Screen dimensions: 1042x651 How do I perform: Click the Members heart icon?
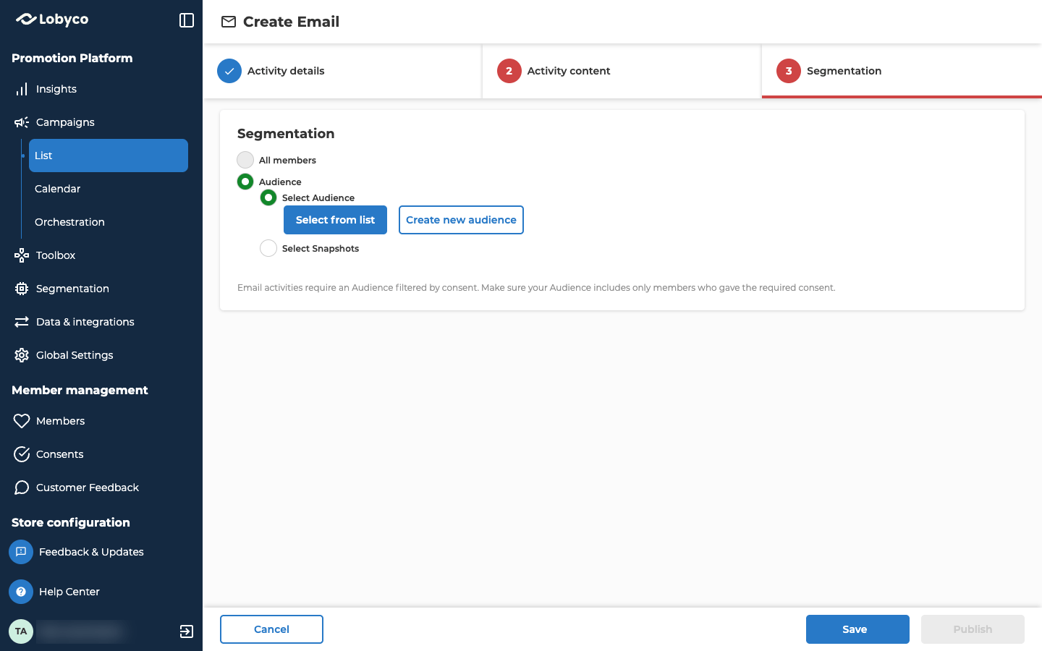pyautogui.click(x=22, y=421)
